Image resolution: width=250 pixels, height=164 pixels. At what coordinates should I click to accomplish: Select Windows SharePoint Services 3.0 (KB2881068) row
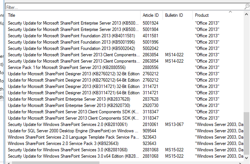tap(125, 150)
